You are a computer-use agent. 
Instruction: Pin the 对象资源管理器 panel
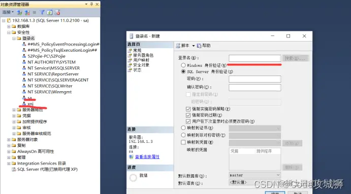pos(91,4)
